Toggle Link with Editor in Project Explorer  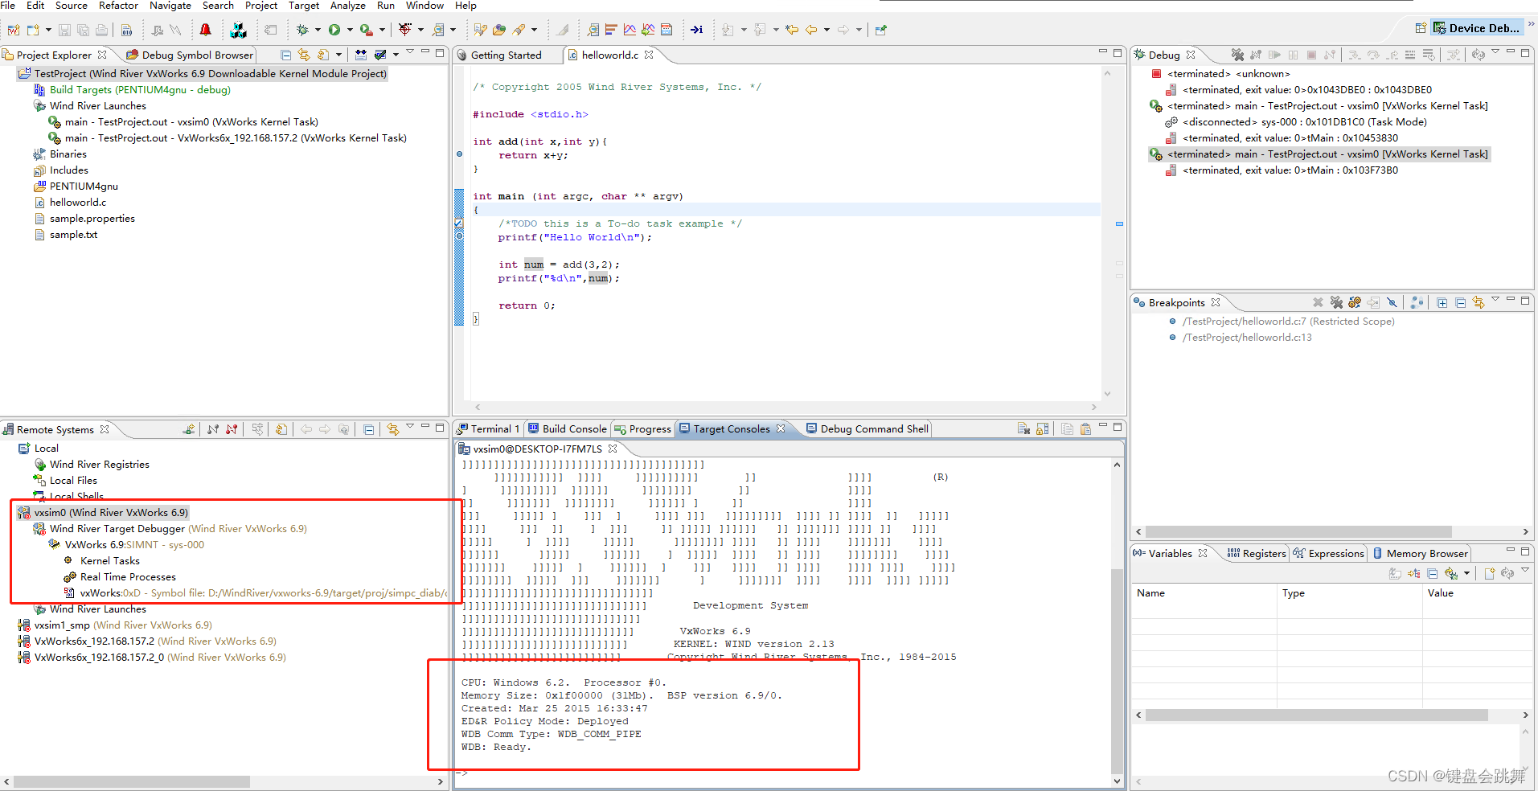[x=304, y=55]
